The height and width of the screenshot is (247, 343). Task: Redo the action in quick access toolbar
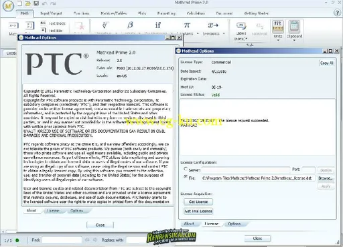pos(53,3)
